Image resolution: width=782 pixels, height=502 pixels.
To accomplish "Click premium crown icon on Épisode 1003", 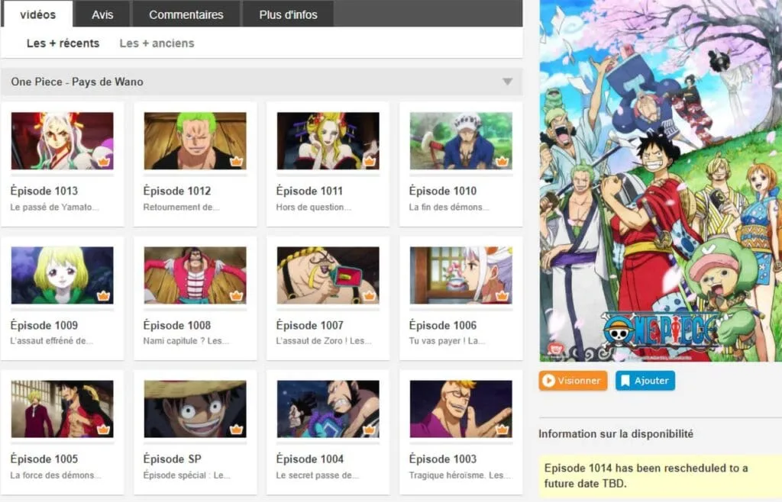I will (x=502, y=430).
